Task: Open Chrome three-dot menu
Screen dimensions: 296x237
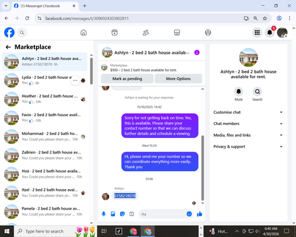Action: 289,18
